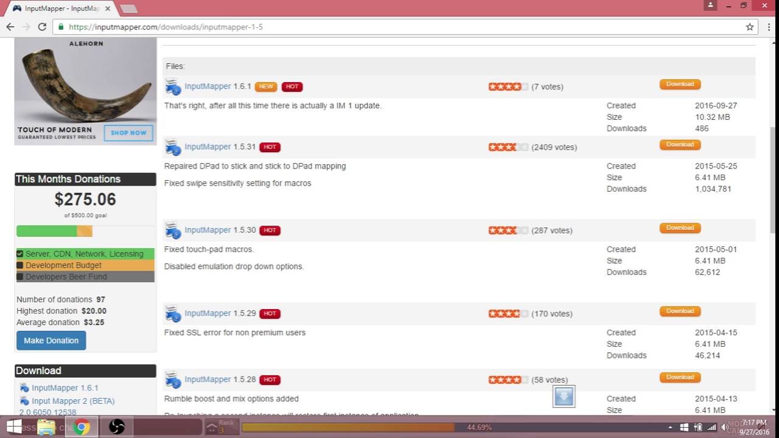Download InputMapper 1.5.31 with the orange button
Screen dimensions: 779x438
point(680,144)
